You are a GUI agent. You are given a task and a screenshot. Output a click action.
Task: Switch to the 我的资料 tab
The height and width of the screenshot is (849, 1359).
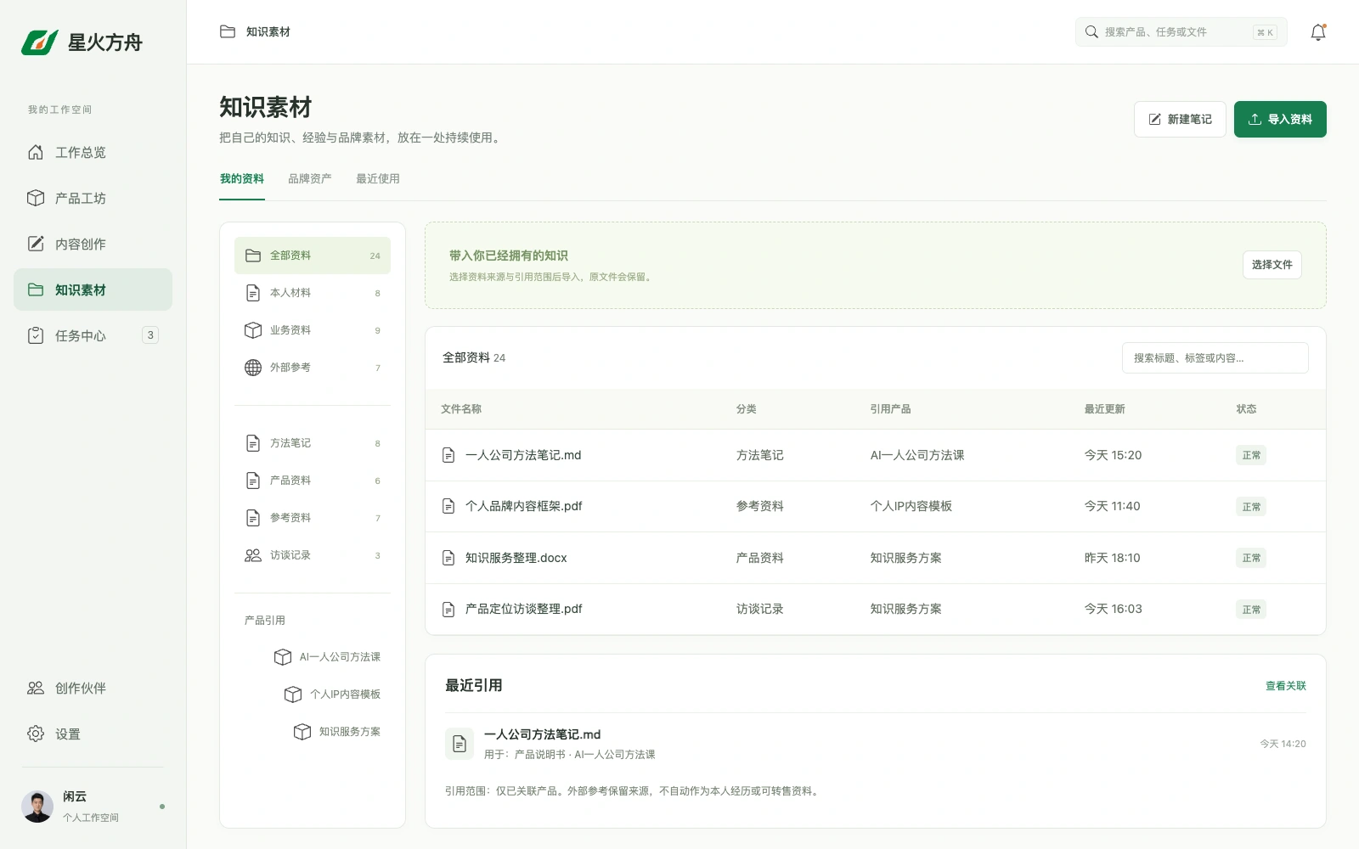click(242, 179)
